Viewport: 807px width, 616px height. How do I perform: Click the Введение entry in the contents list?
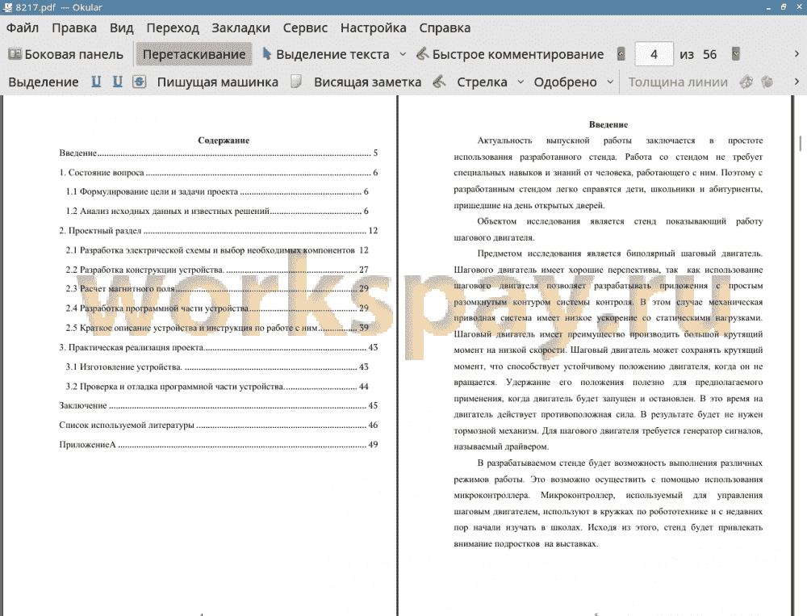tap(218, 153)
